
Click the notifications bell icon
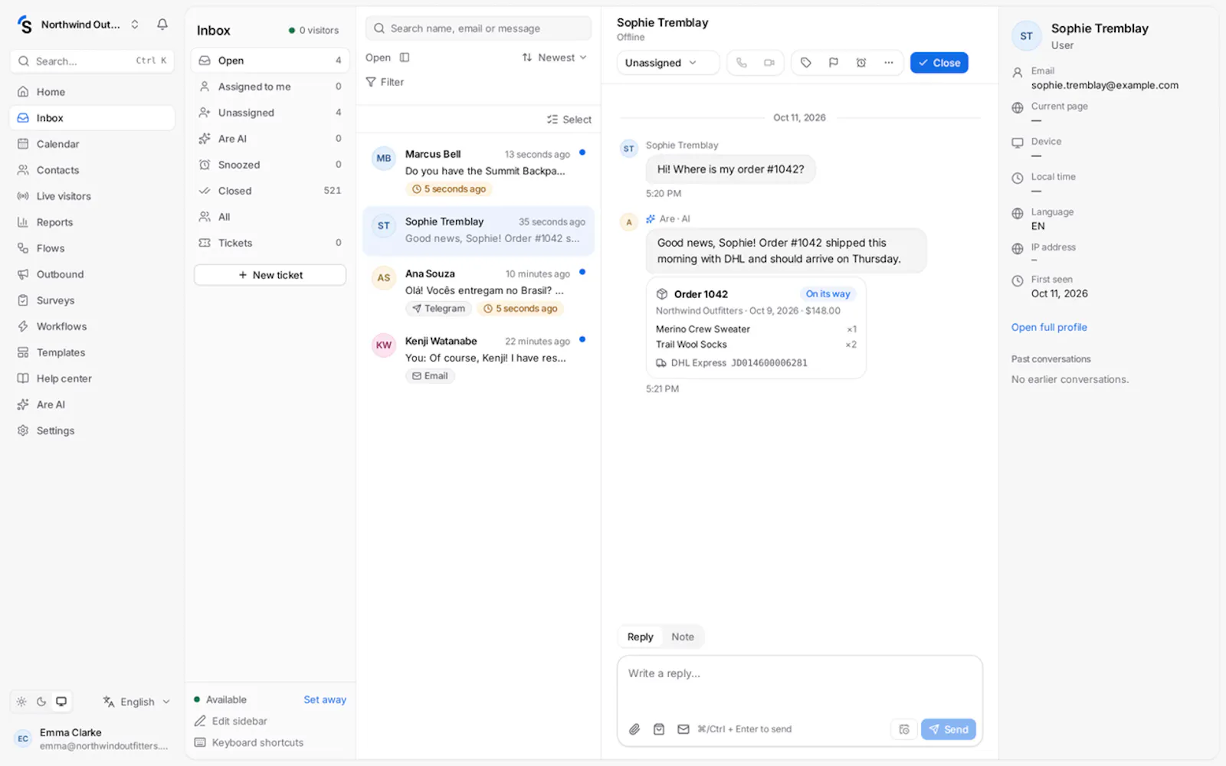click(x=162, y=25)
